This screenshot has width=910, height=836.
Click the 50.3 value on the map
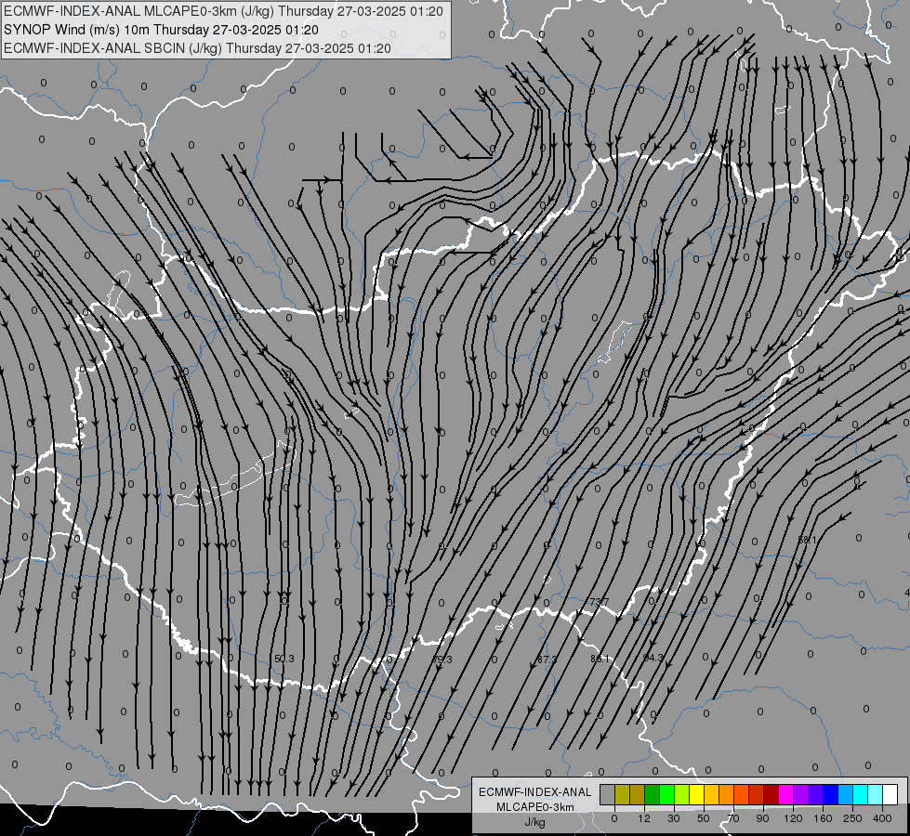284,660
